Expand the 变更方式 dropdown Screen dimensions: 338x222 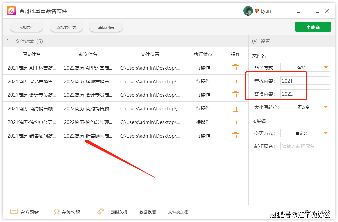click(x=305, y=133)
